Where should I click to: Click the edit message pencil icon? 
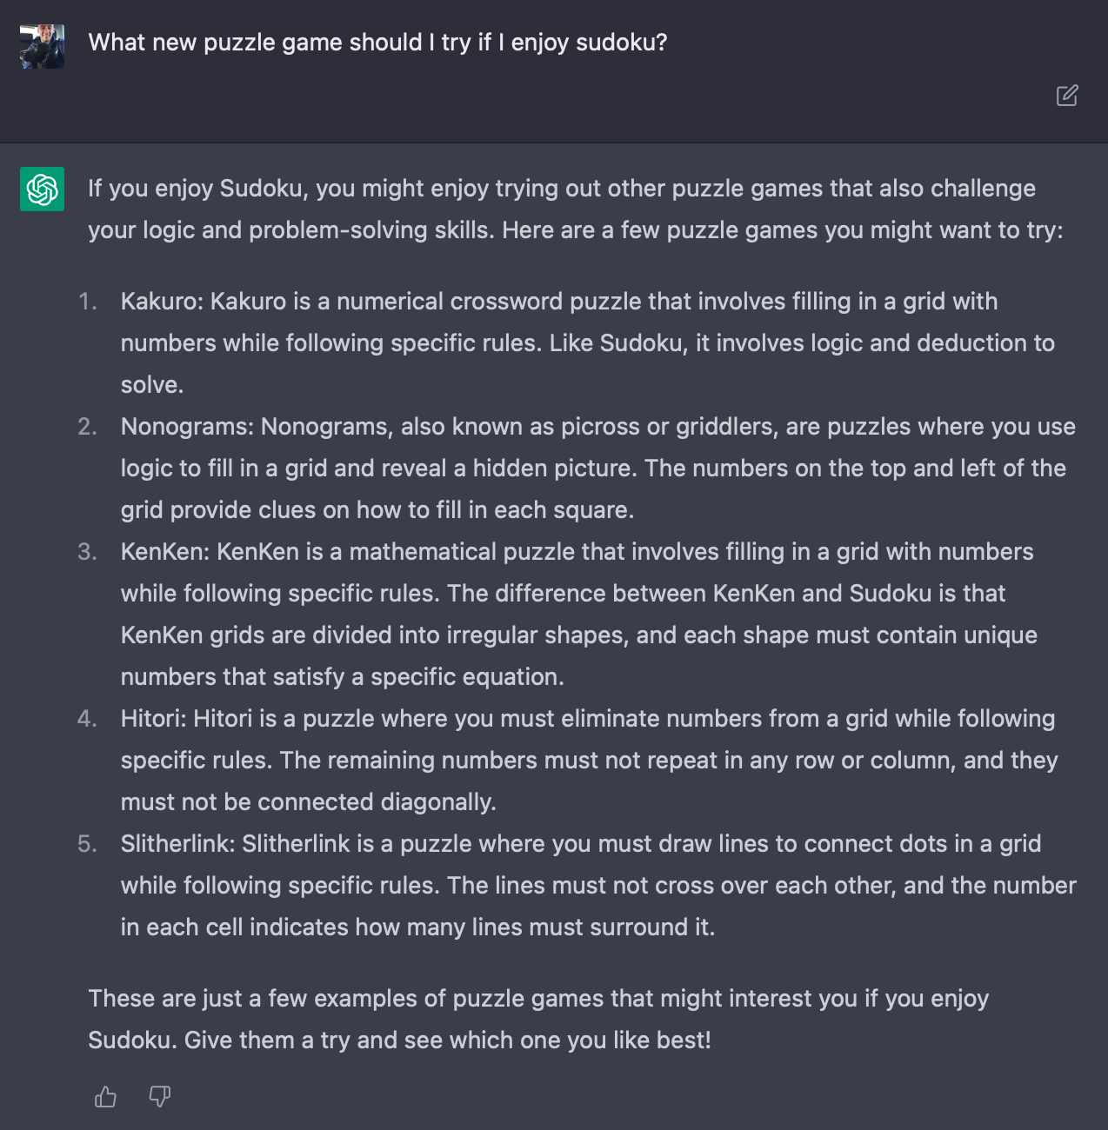click(1067, 95)
